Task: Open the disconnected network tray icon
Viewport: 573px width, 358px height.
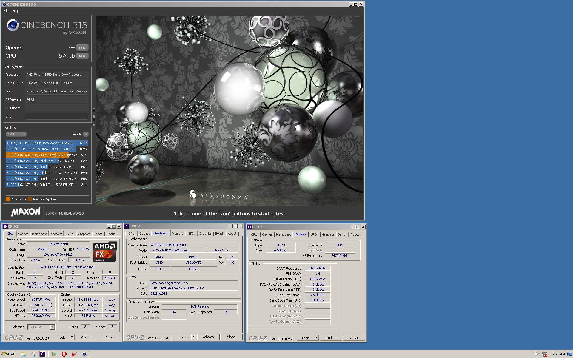Action: (x=545, y=354)
